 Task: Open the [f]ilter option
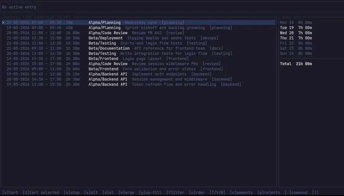(175, 192)
